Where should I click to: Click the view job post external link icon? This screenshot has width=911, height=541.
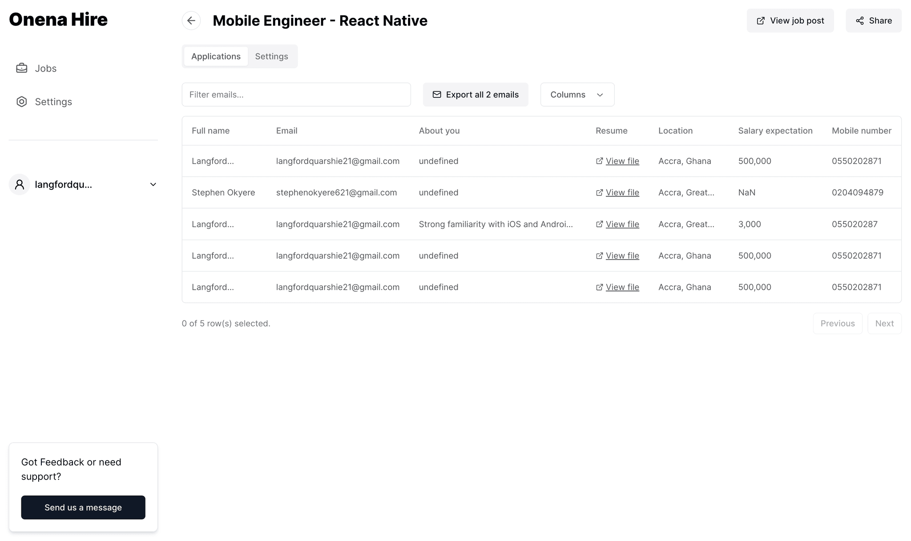click(760, 20)
